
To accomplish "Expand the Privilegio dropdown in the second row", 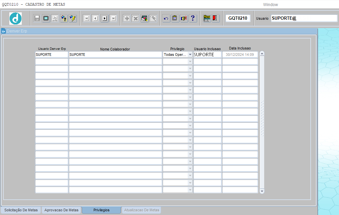I will tap(190, 62).
